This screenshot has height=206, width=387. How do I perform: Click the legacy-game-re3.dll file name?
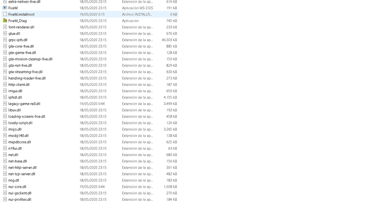click(24, 104)
